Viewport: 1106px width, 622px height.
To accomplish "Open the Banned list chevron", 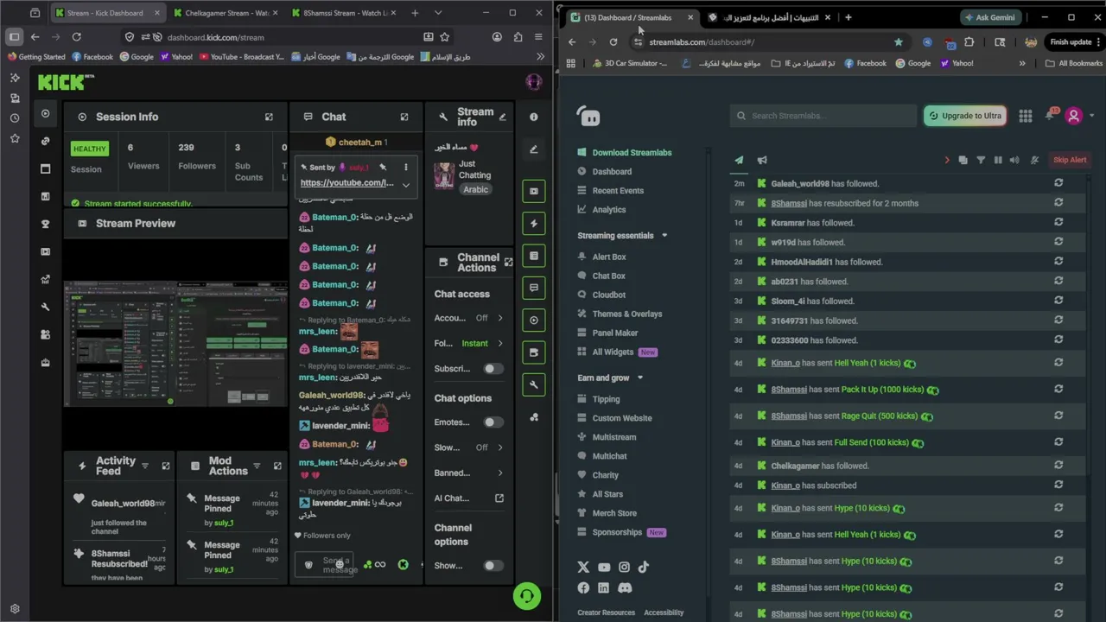I will pyautogui.click(x=499, y=473).
